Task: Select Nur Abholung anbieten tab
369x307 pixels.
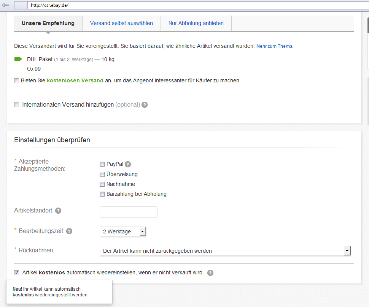Action: tap(196, 23)
